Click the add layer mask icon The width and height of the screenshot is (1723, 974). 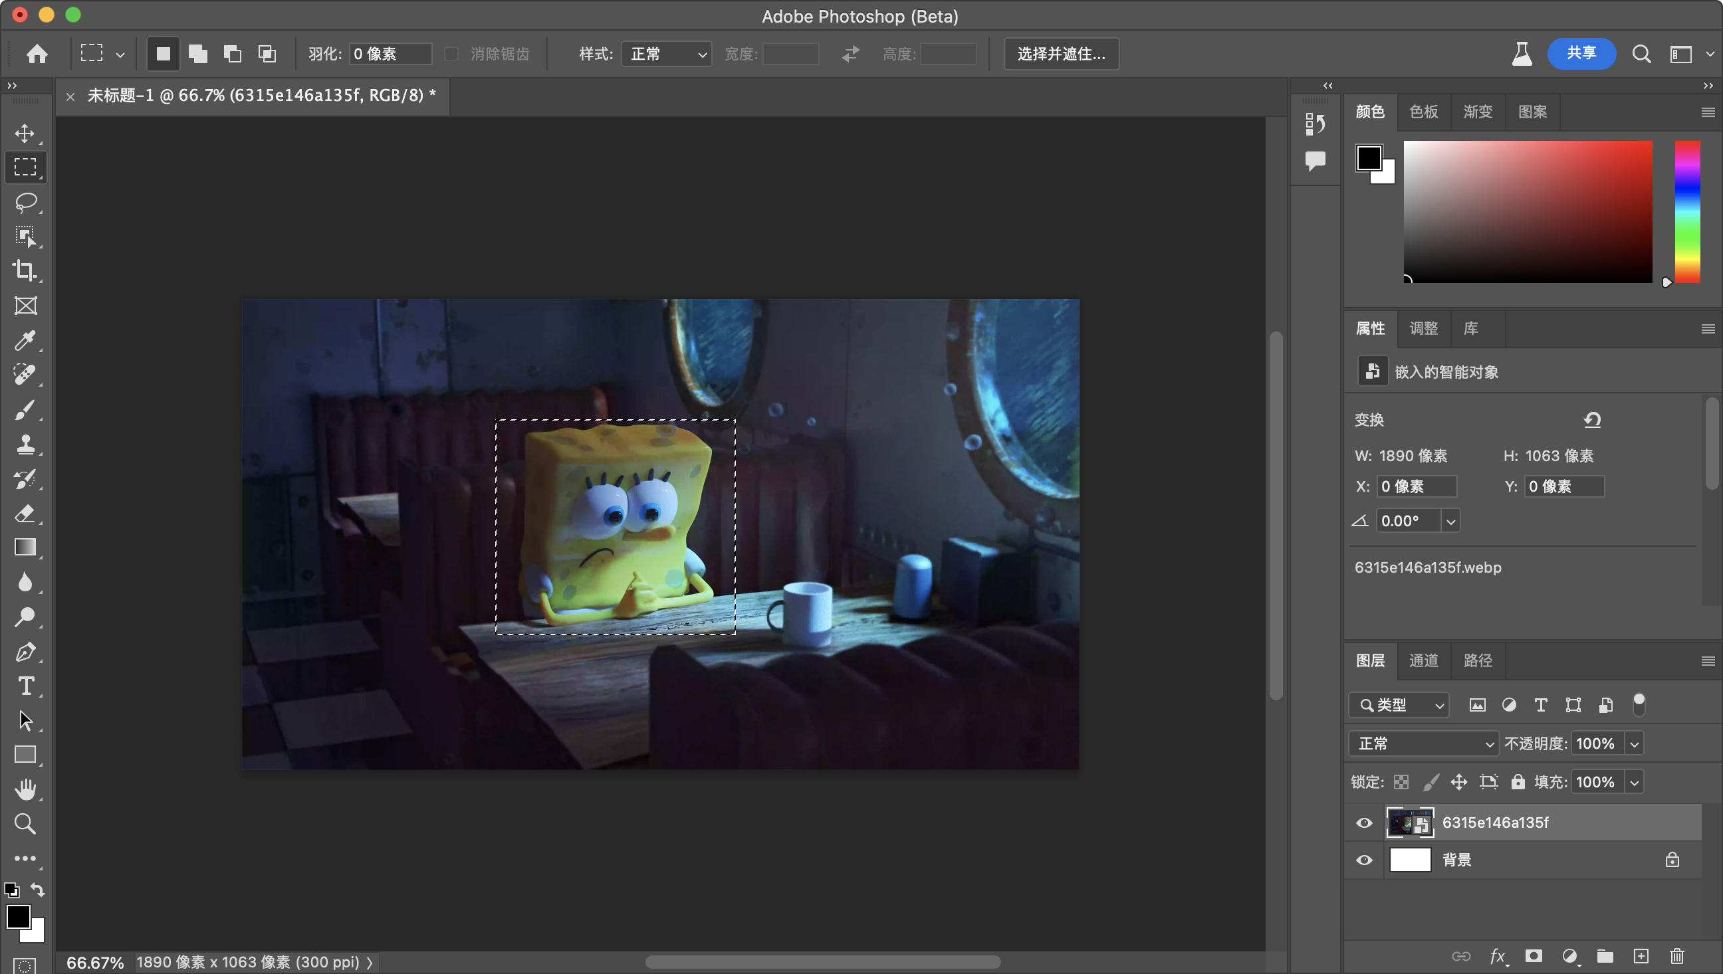[1534, 956]
